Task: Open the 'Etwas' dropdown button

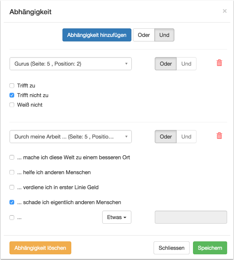Action: click(117, 217)
